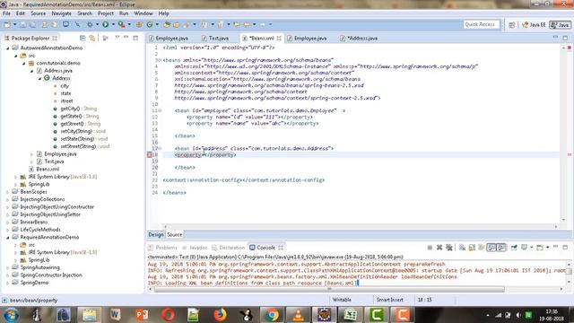The width and height of the screenshot is (574, 323).
Task: Open the Run button dropdown arrow
Action: pos(113,24)
